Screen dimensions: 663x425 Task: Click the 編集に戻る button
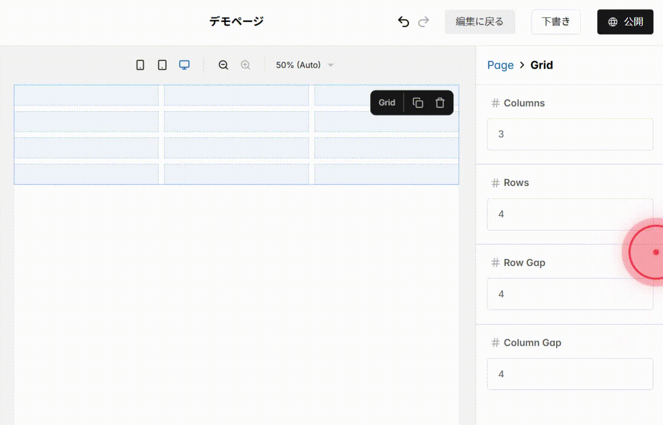(x=480, y=21)
